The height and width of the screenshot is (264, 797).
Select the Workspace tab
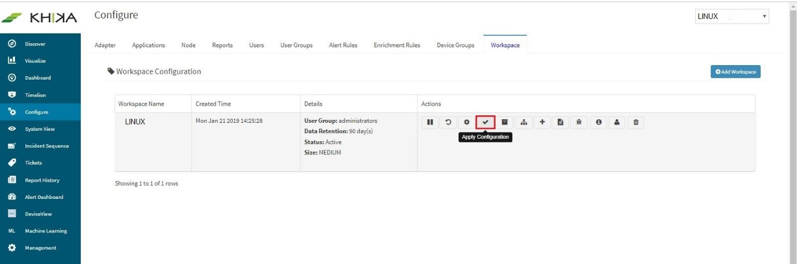pos(505,46)
